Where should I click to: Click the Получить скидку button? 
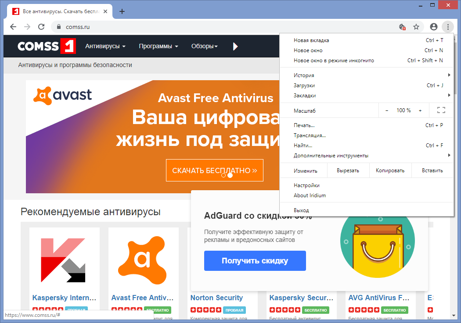tap(255, 260)
